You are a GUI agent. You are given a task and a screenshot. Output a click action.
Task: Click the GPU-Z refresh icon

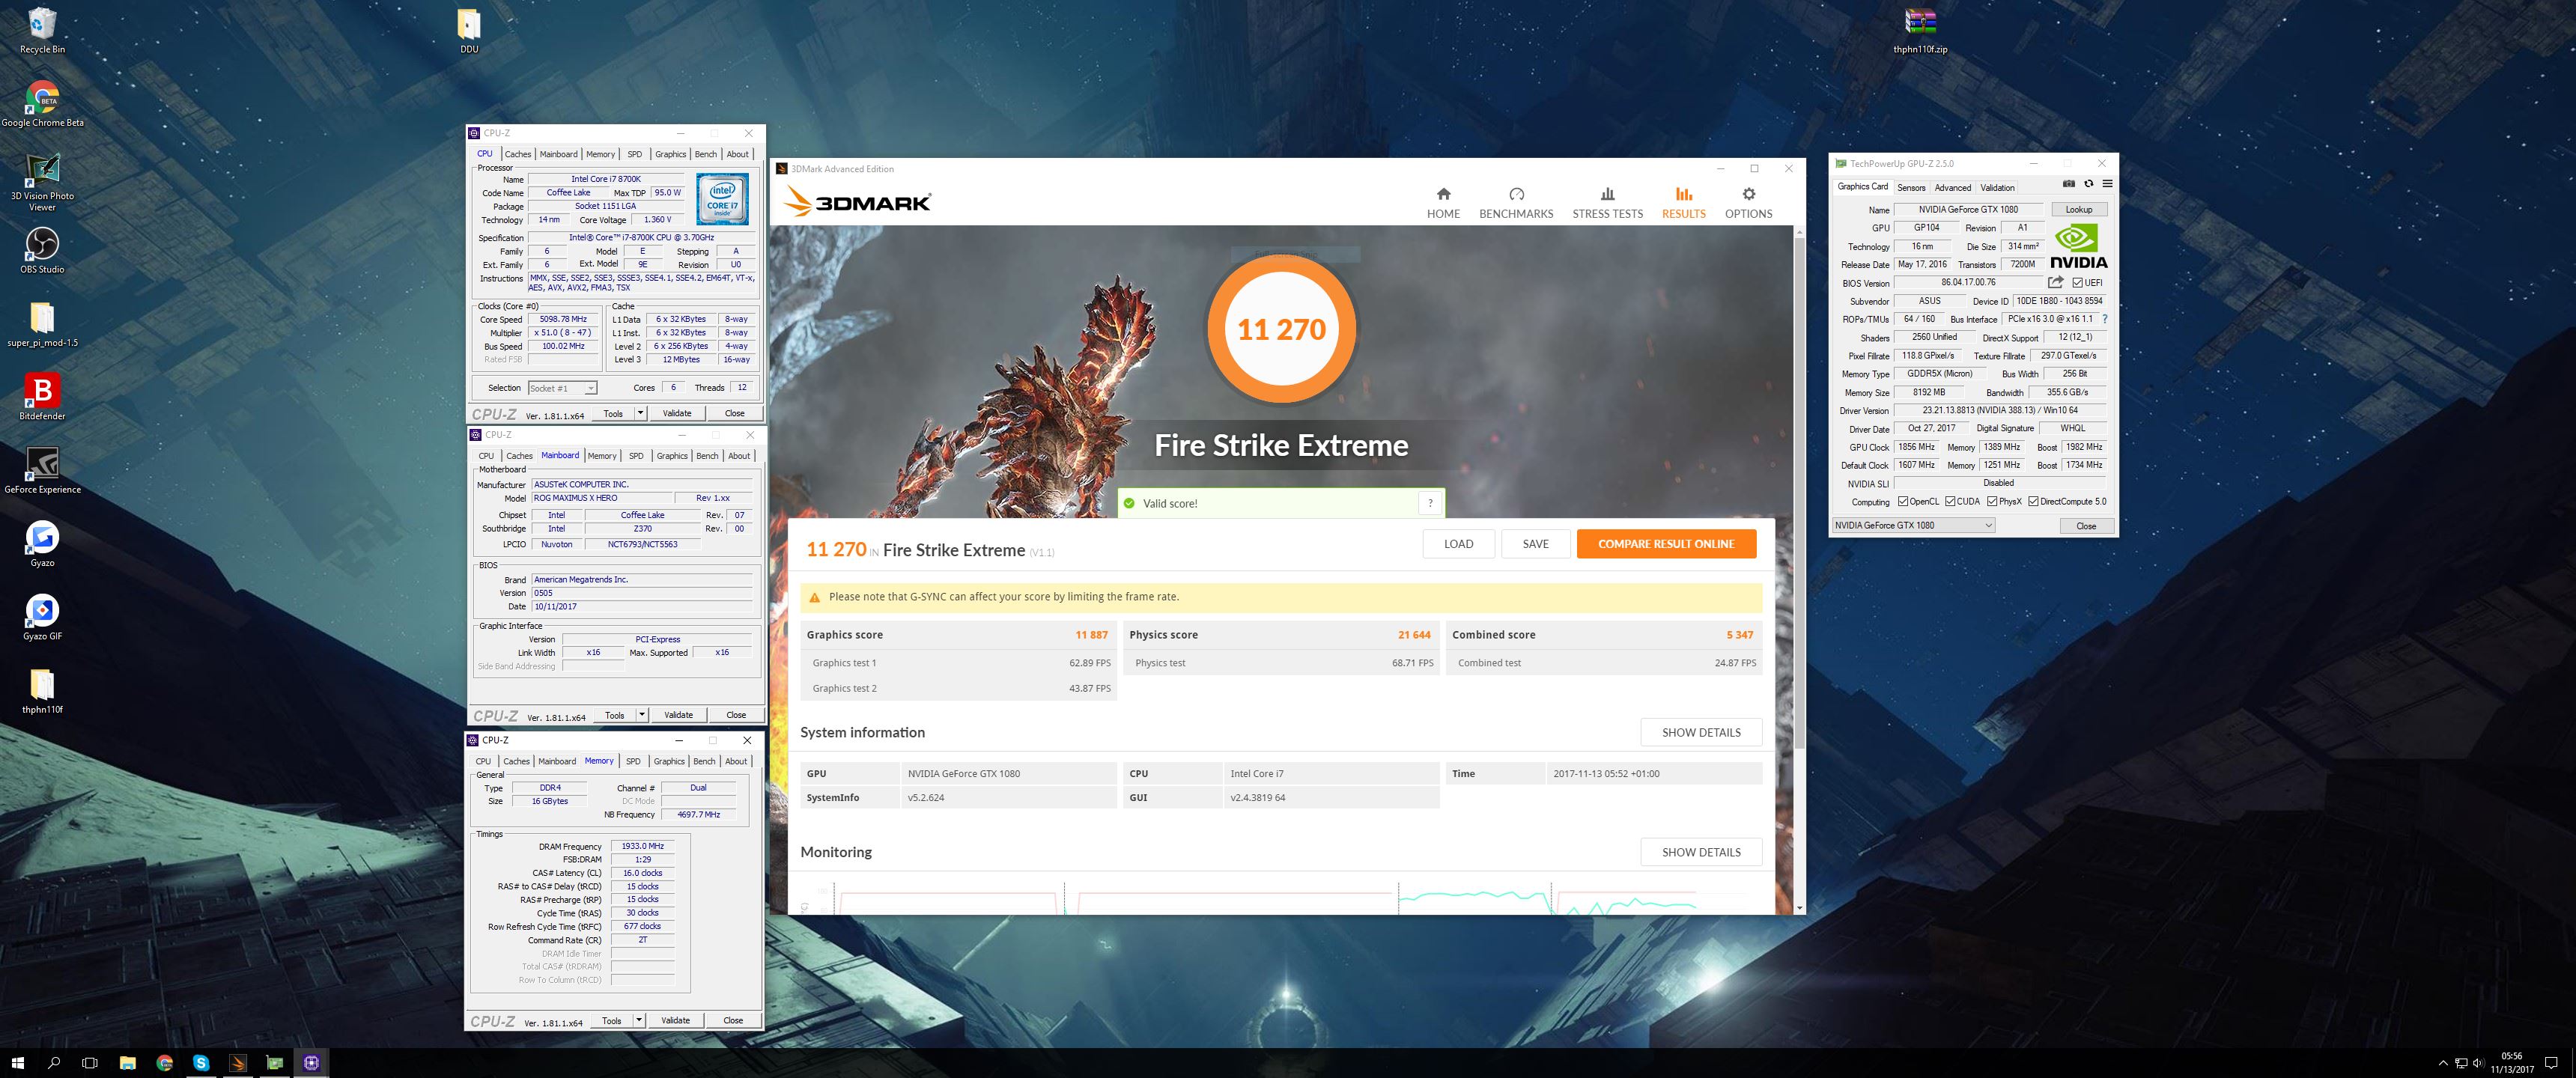2088,184
